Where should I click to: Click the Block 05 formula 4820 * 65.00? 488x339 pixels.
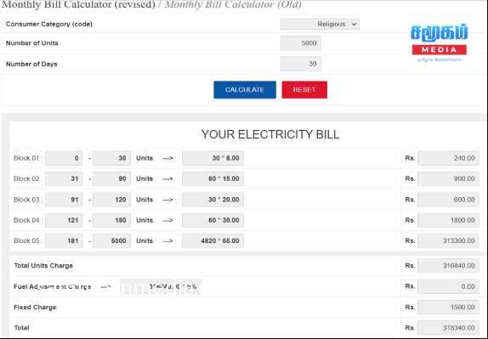[x=213, y=240]
